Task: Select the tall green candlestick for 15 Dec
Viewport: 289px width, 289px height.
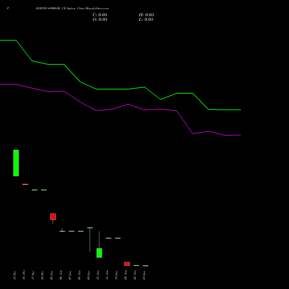Action: [x=16, y=163]
